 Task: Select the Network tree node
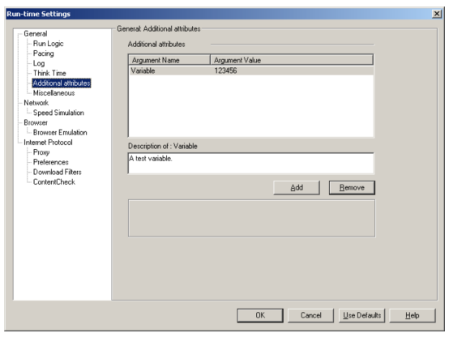click(36, 103)
